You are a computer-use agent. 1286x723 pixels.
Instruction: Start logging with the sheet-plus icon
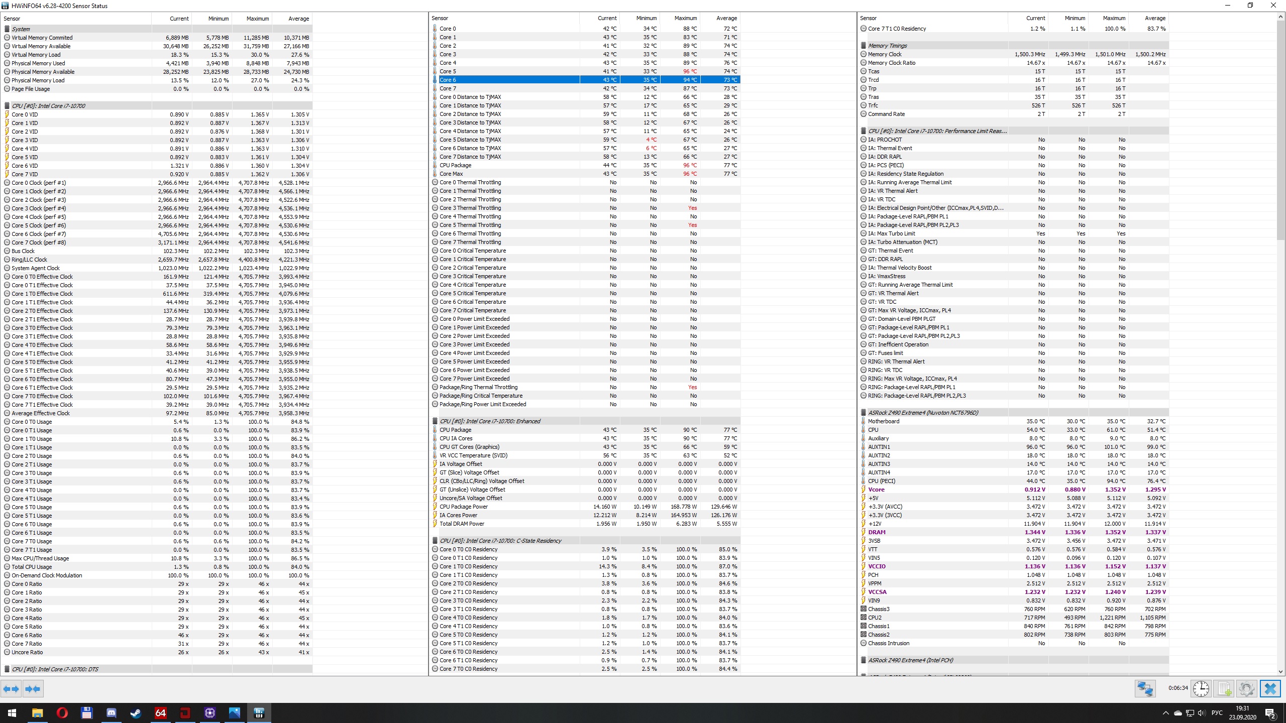pos(1224,689)
